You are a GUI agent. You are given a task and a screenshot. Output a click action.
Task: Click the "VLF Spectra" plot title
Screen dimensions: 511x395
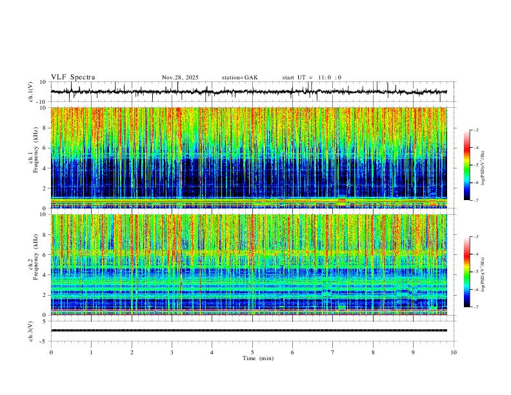[73, 77]
